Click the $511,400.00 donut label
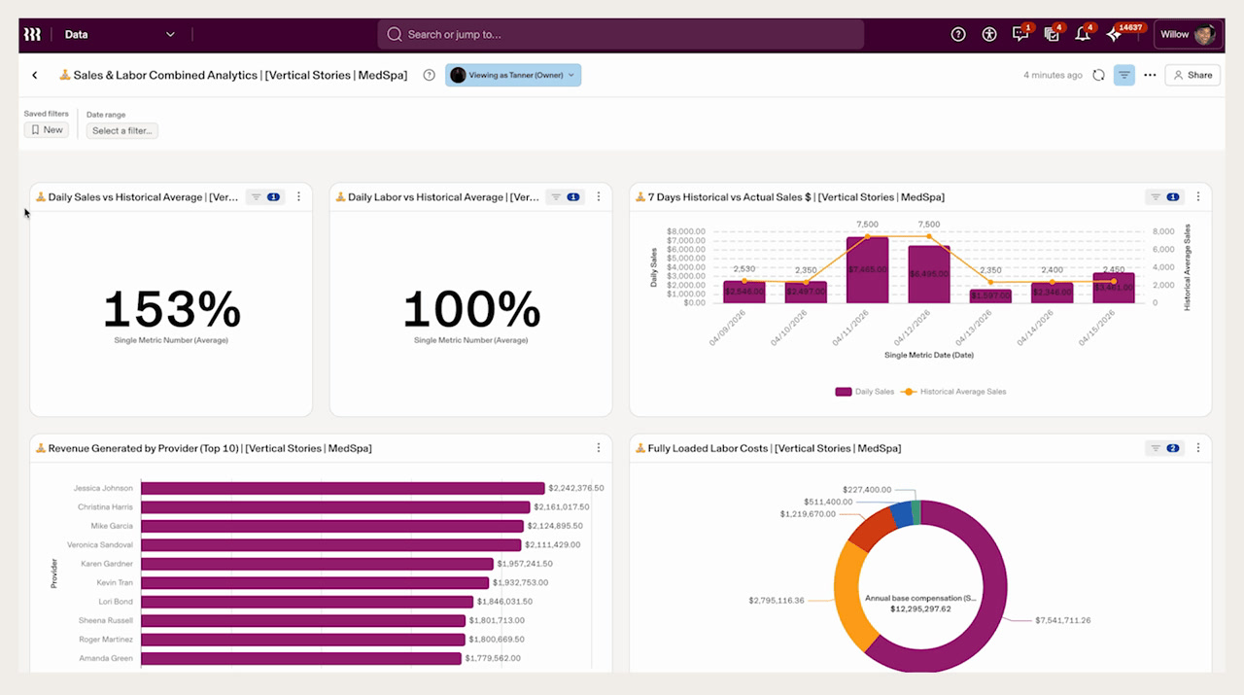1244x695 pixels. pos(827,502)
